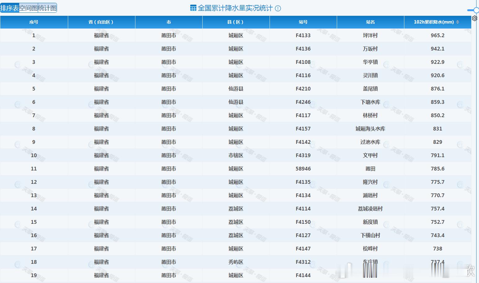Click the 荔城凌厝村 station name

[x=371, y=209]
